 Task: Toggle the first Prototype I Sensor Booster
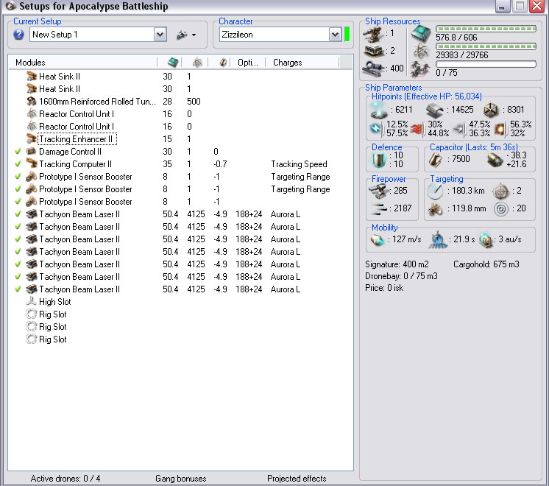click(x=18, y=177)
